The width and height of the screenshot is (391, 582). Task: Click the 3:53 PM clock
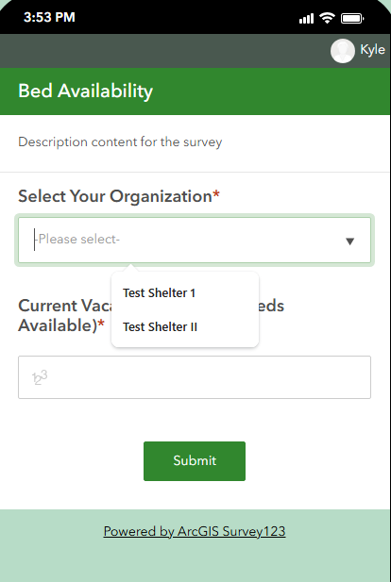point(49,17)
